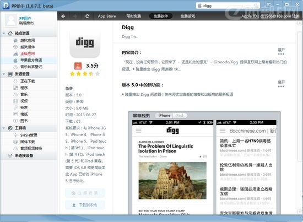This screenshot has width=303, height=222.
Task: Click the 图书 books icon
Action: (x=15, y=121)
